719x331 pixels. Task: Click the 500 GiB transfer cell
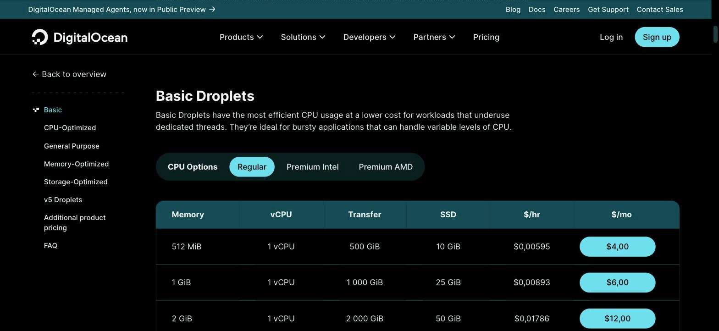coord(365,247)
